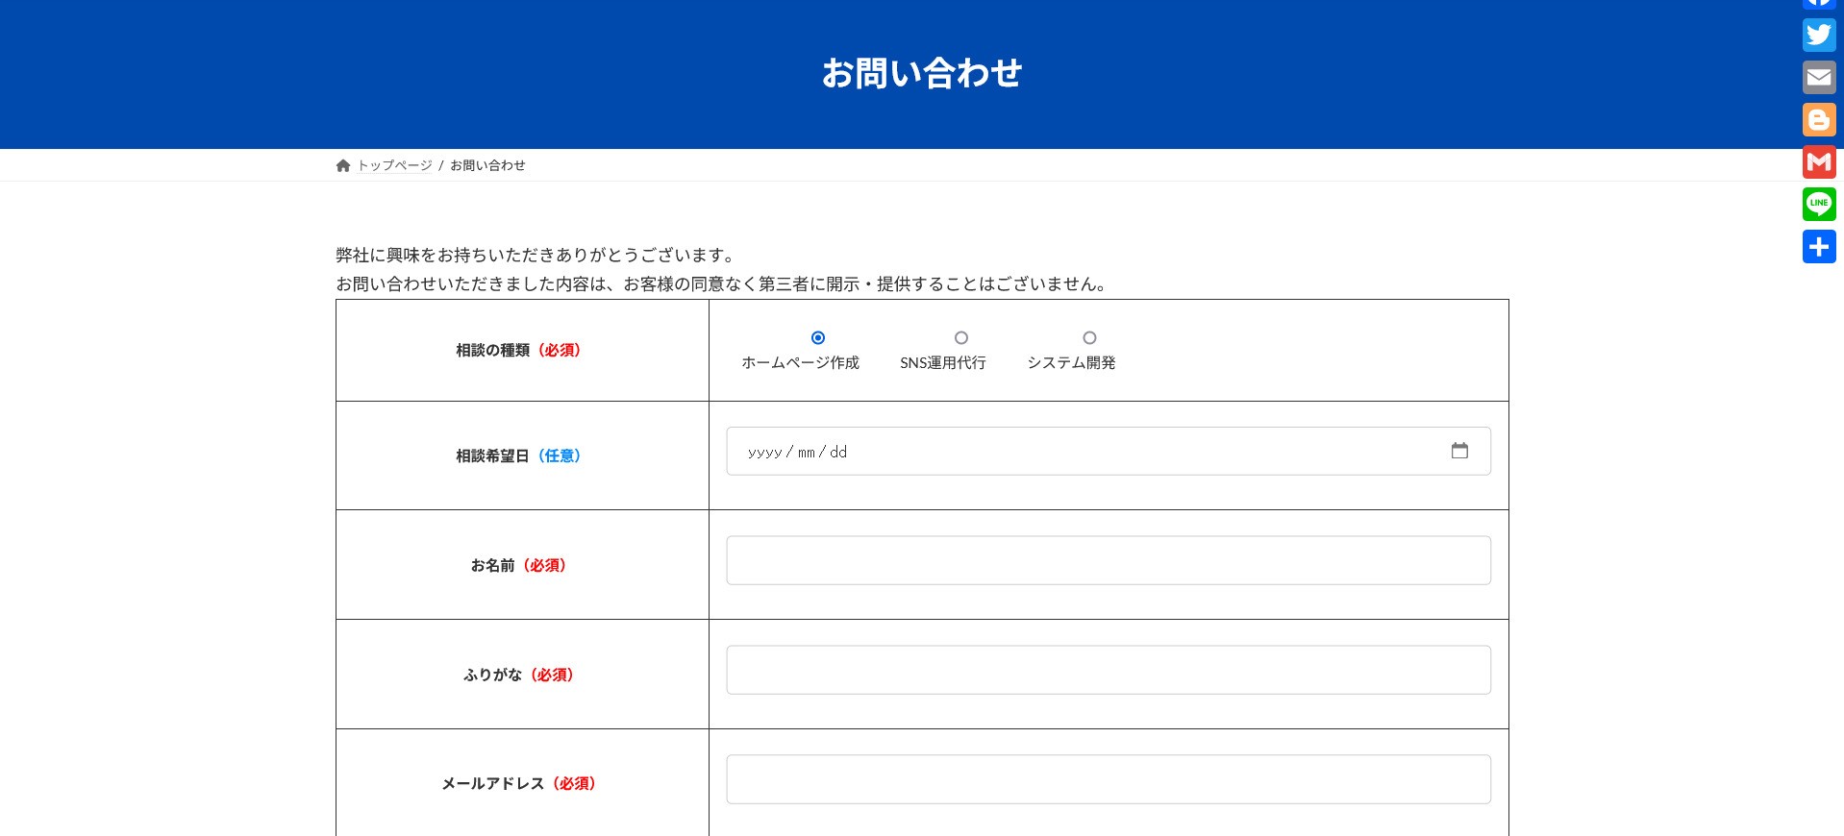Click the home icon in breadcrumb
1844x836 pixels.
point(343,165)
